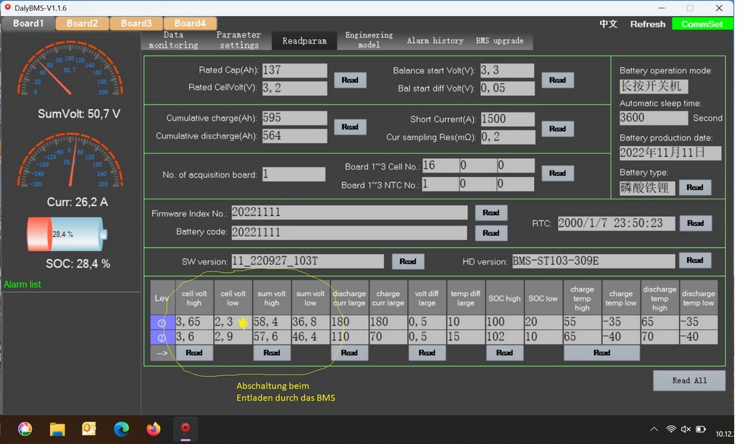
Task: Read the Board Cell and NTC numbers
Action: [x=557, y=173]
